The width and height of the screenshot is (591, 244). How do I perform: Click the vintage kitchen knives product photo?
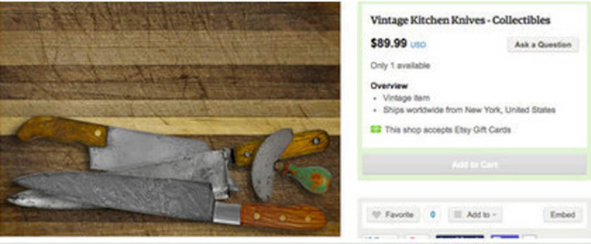coord(170,119)
